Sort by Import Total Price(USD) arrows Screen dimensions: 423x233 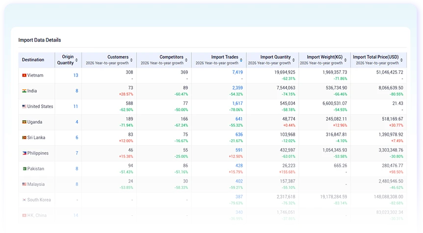pyautogui.click(x=401, y=60)
